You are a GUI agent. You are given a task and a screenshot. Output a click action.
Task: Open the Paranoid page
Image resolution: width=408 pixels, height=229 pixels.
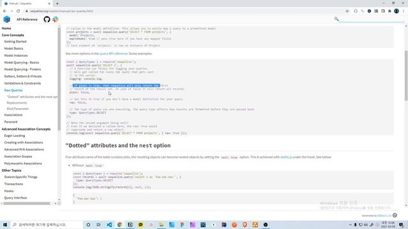click(11, 121)
